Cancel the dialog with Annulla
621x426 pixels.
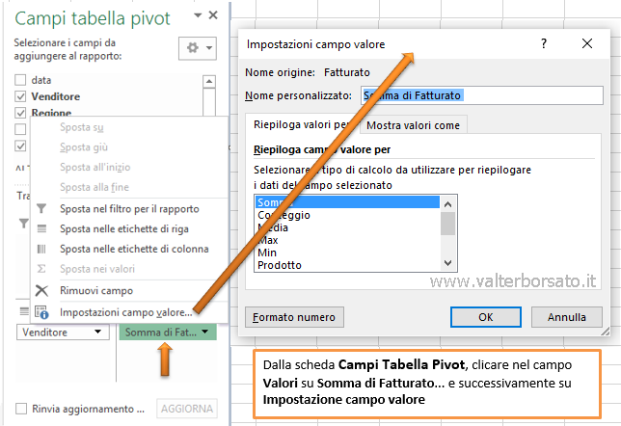(x=567, y=317)
